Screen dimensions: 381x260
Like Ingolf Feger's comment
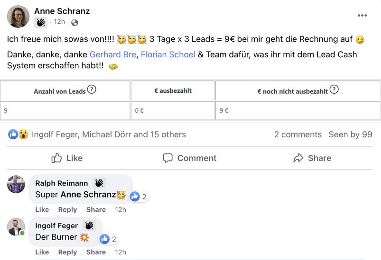(x=42, y=252)
